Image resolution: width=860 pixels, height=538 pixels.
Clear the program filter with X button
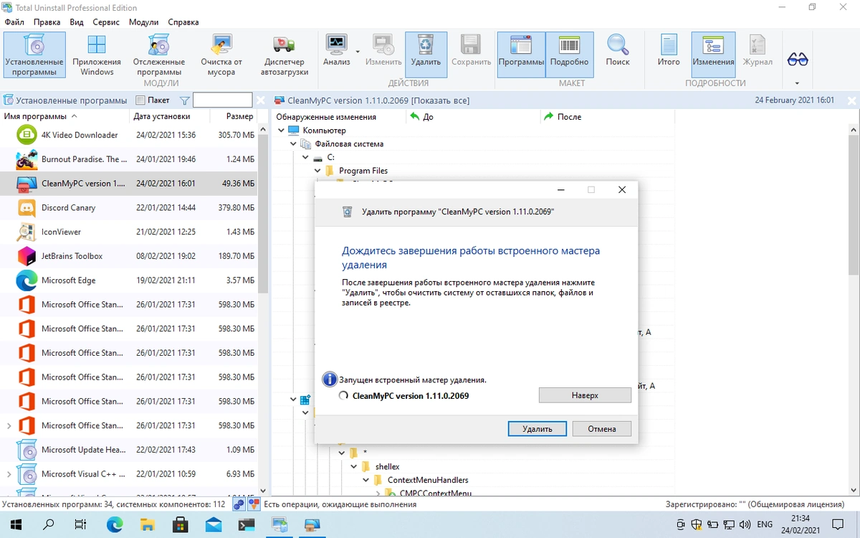260,100
